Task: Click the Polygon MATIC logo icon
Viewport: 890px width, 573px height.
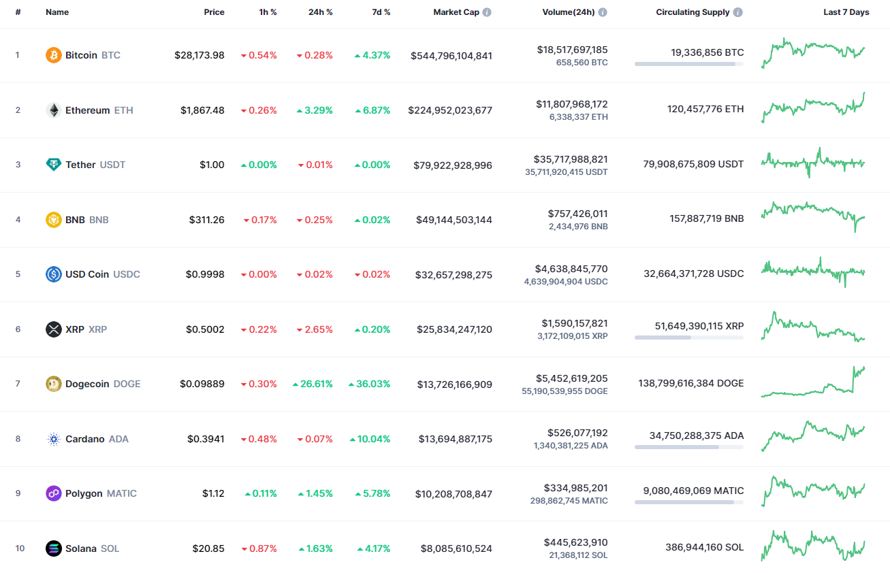Action: pyautogui.click(x=54, y=493)
